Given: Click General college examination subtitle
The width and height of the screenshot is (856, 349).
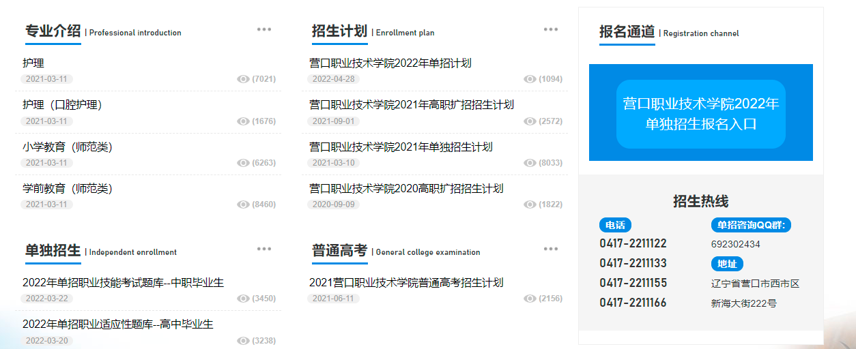Looking at the screenshot, I should pyautogui.click(x=428, y=252).
